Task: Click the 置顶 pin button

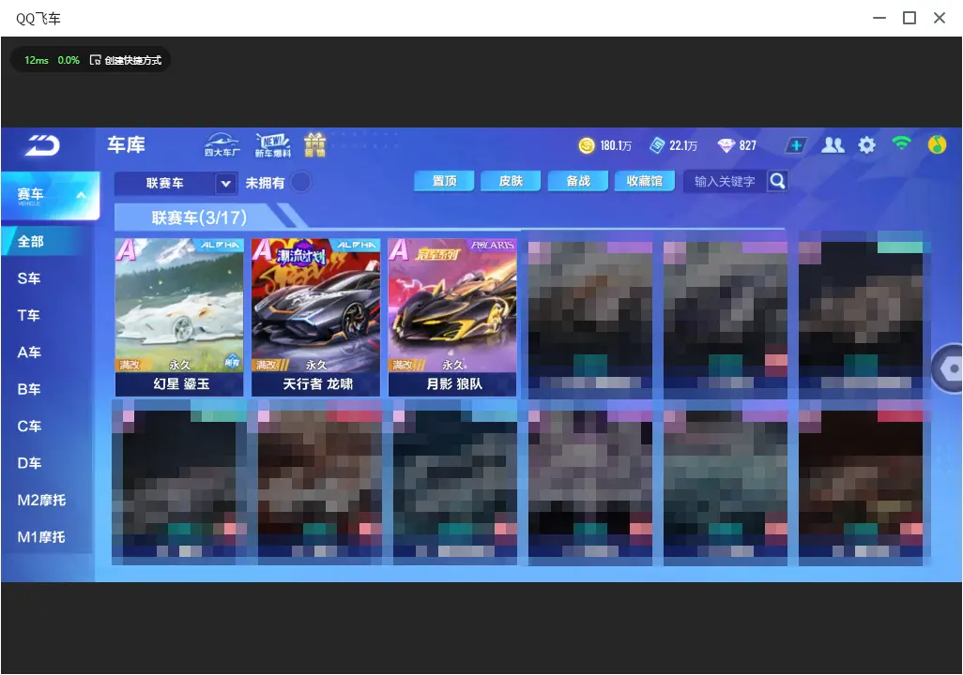Action: click(x=444, y=181)
